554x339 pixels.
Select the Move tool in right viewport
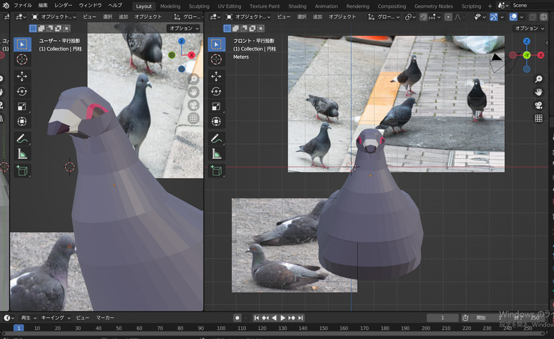[x=217, y=75]
